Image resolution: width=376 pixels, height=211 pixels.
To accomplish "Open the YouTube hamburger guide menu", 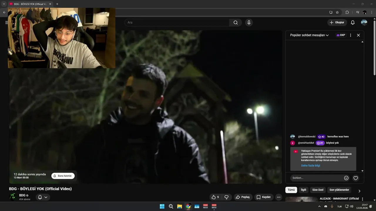I will 6,23.
